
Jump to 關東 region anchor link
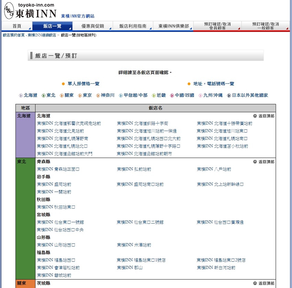(69, 95)
